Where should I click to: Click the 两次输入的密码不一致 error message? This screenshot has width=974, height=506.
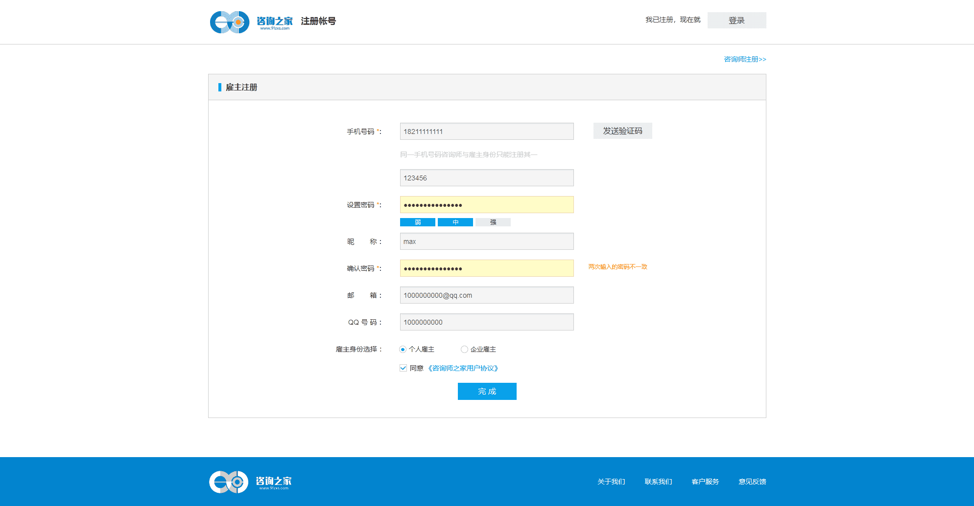(x=618, y=266)
